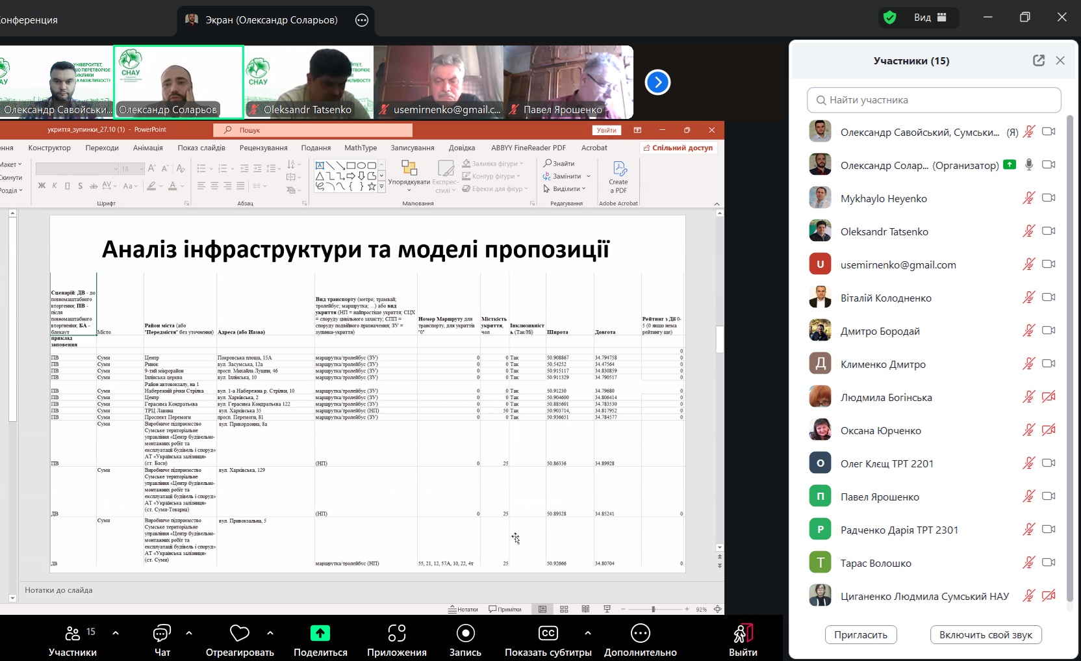The height and width of the screenshot is (661, 1081).
Task: Open the Participants tab in toolbar
Action: coord(73,640)
